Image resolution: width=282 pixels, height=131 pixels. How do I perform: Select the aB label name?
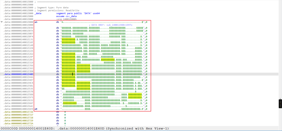coord(36,109)
